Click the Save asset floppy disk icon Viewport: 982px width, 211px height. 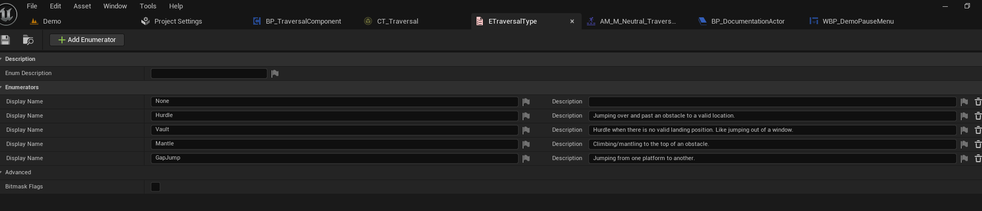pos(5,40)
